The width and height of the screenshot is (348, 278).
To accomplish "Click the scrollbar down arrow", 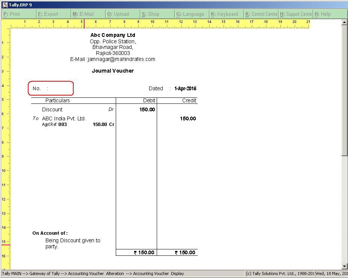I will [344, 266].
